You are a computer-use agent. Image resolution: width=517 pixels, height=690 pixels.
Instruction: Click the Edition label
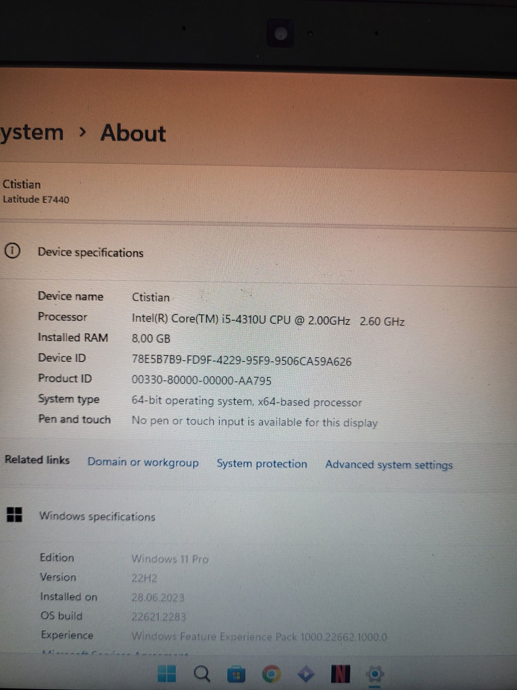pos(57,558)
